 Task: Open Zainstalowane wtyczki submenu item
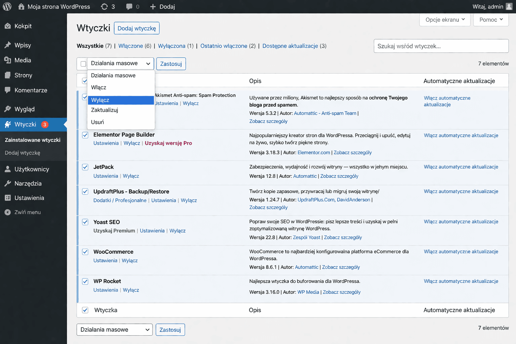(33, 140)
